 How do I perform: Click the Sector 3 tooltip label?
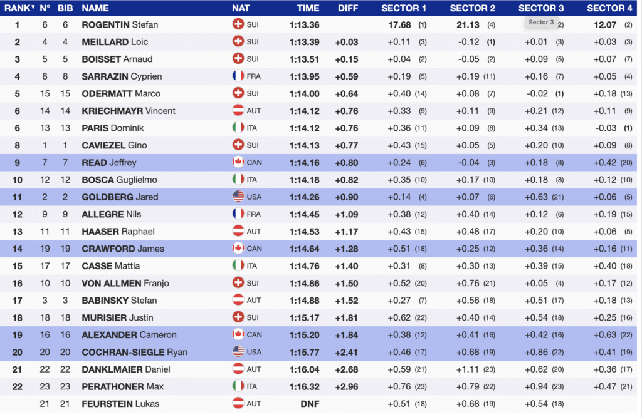click(541, 22)
